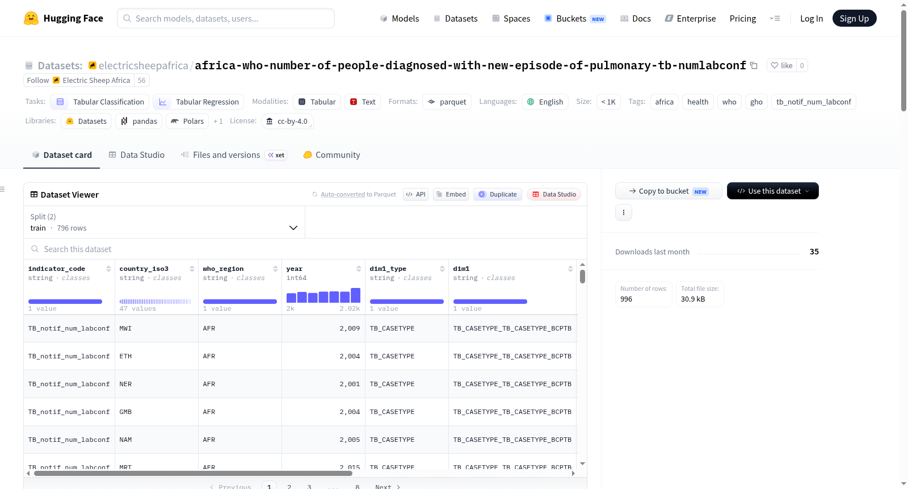This screenshot has height=489, width=908.
Task: Sort by dim1_type column sort icon
Action: (442, 269)
